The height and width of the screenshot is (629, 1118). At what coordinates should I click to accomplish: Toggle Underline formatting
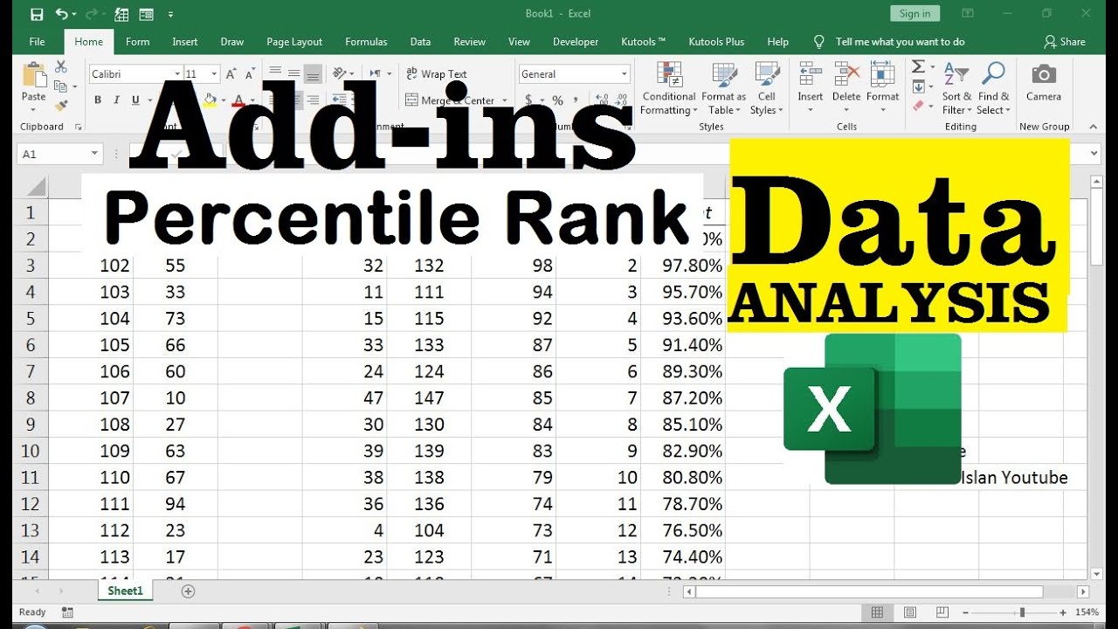click(136, 100)
